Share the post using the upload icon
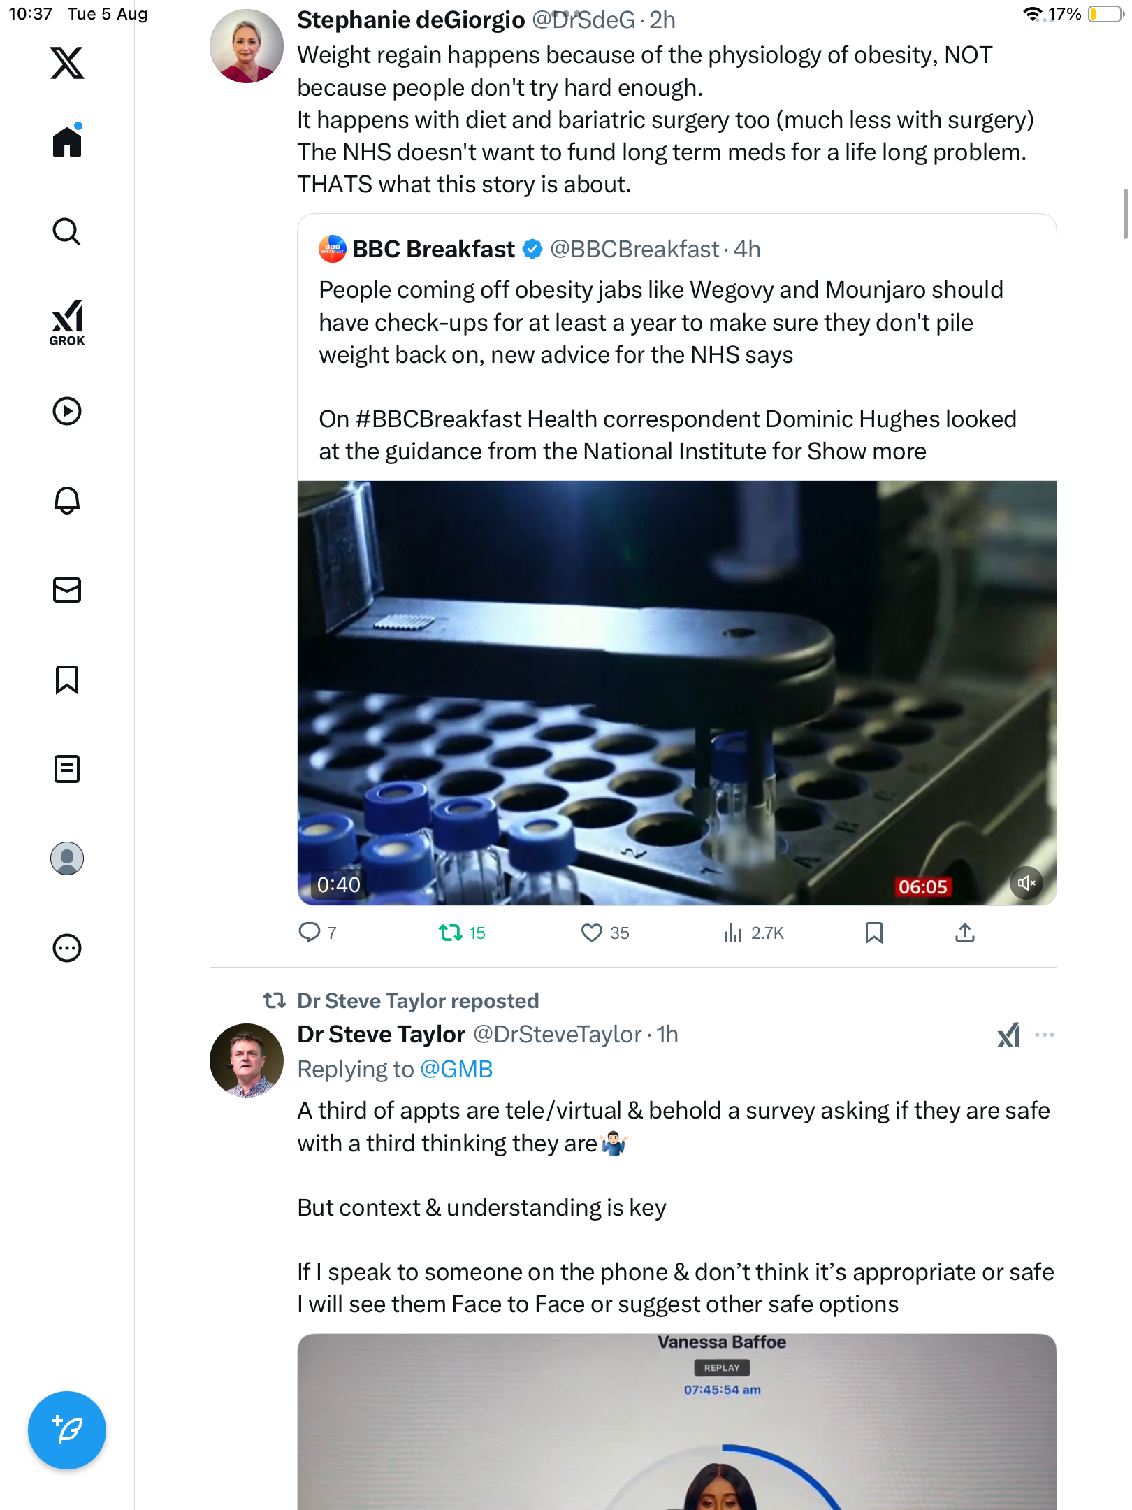This screenshot has height=1510, width=1132. [x=964, y=933]
